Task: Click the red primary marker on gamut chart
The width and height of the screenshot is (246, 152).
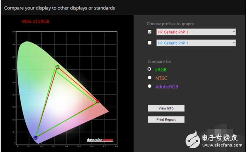Action: click(97, 101)
